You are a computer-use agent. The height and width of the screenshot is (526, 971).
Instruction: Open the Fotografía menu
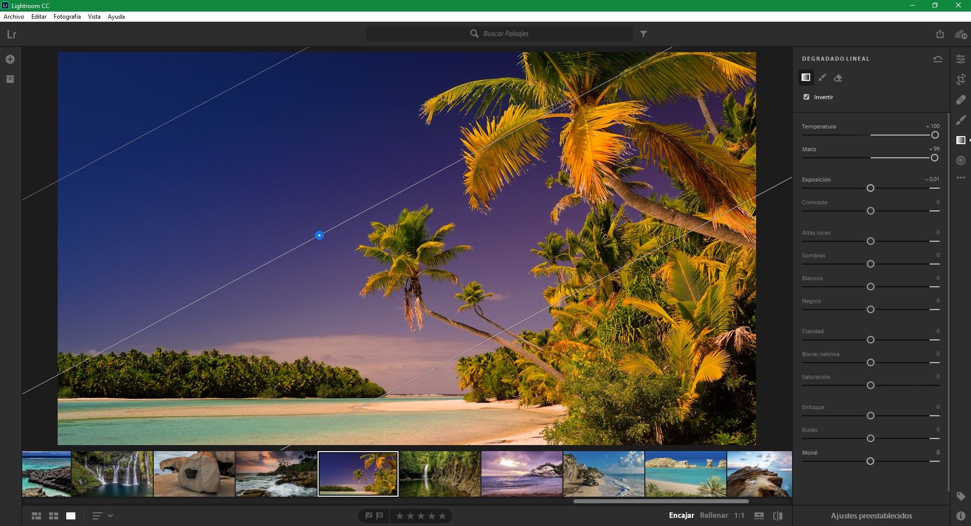67,17
